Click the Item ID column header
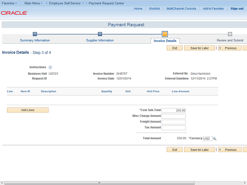247x185 pixels. [25, 91]
